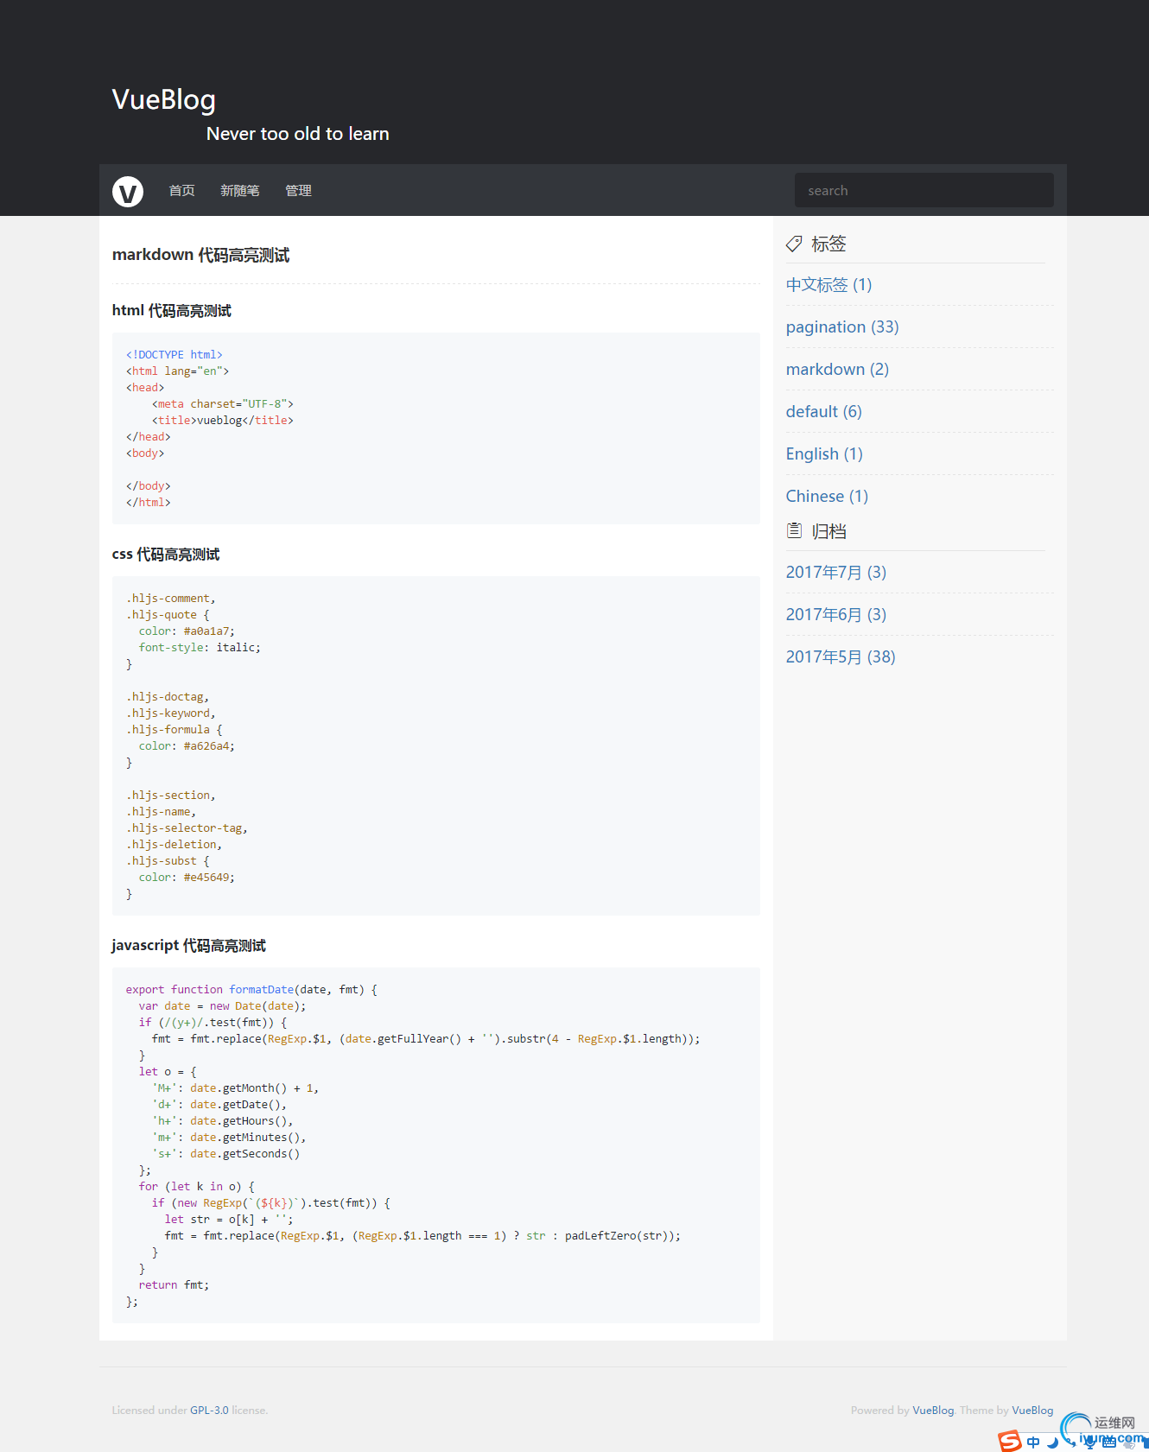
Task: Click the 'var date = new Date(date);' line
Action: (x=222, y=1006)
